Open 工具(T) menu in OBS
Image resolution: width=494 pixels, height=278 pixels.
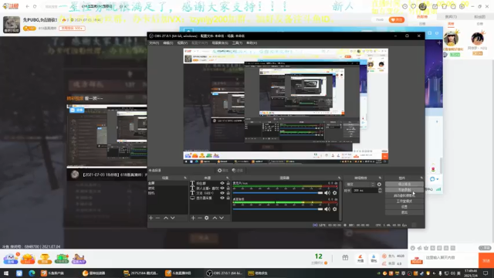pyautogui.click(x=237, y=43)
